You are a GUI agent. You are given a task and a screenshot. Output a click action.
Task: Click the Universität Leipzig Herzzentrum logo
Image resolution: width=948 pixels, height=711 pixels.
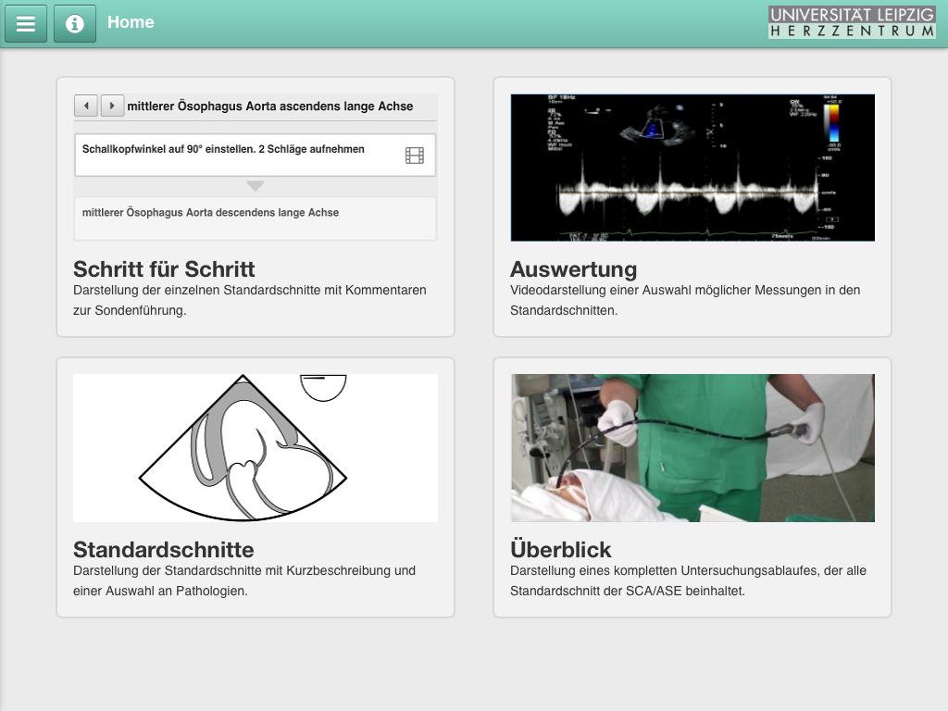coord(852,22)
